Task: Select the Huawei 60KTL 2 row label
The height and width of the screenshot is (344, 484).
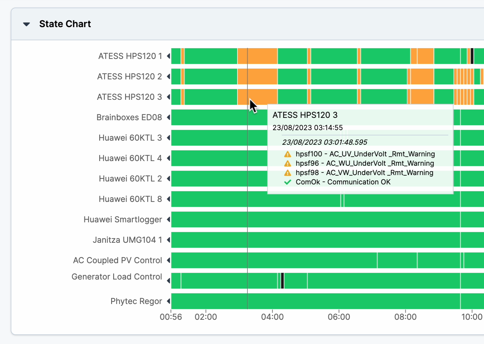Action: [130, 179]
